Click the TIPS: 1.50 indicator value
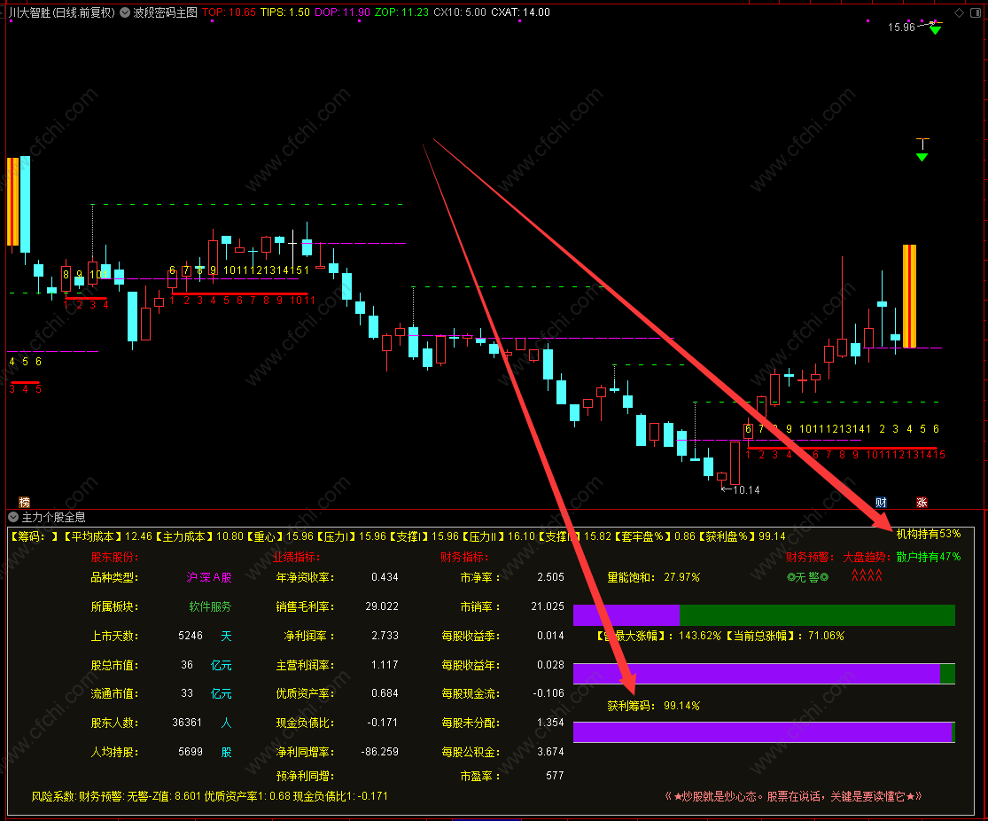 tap(284, 12)
